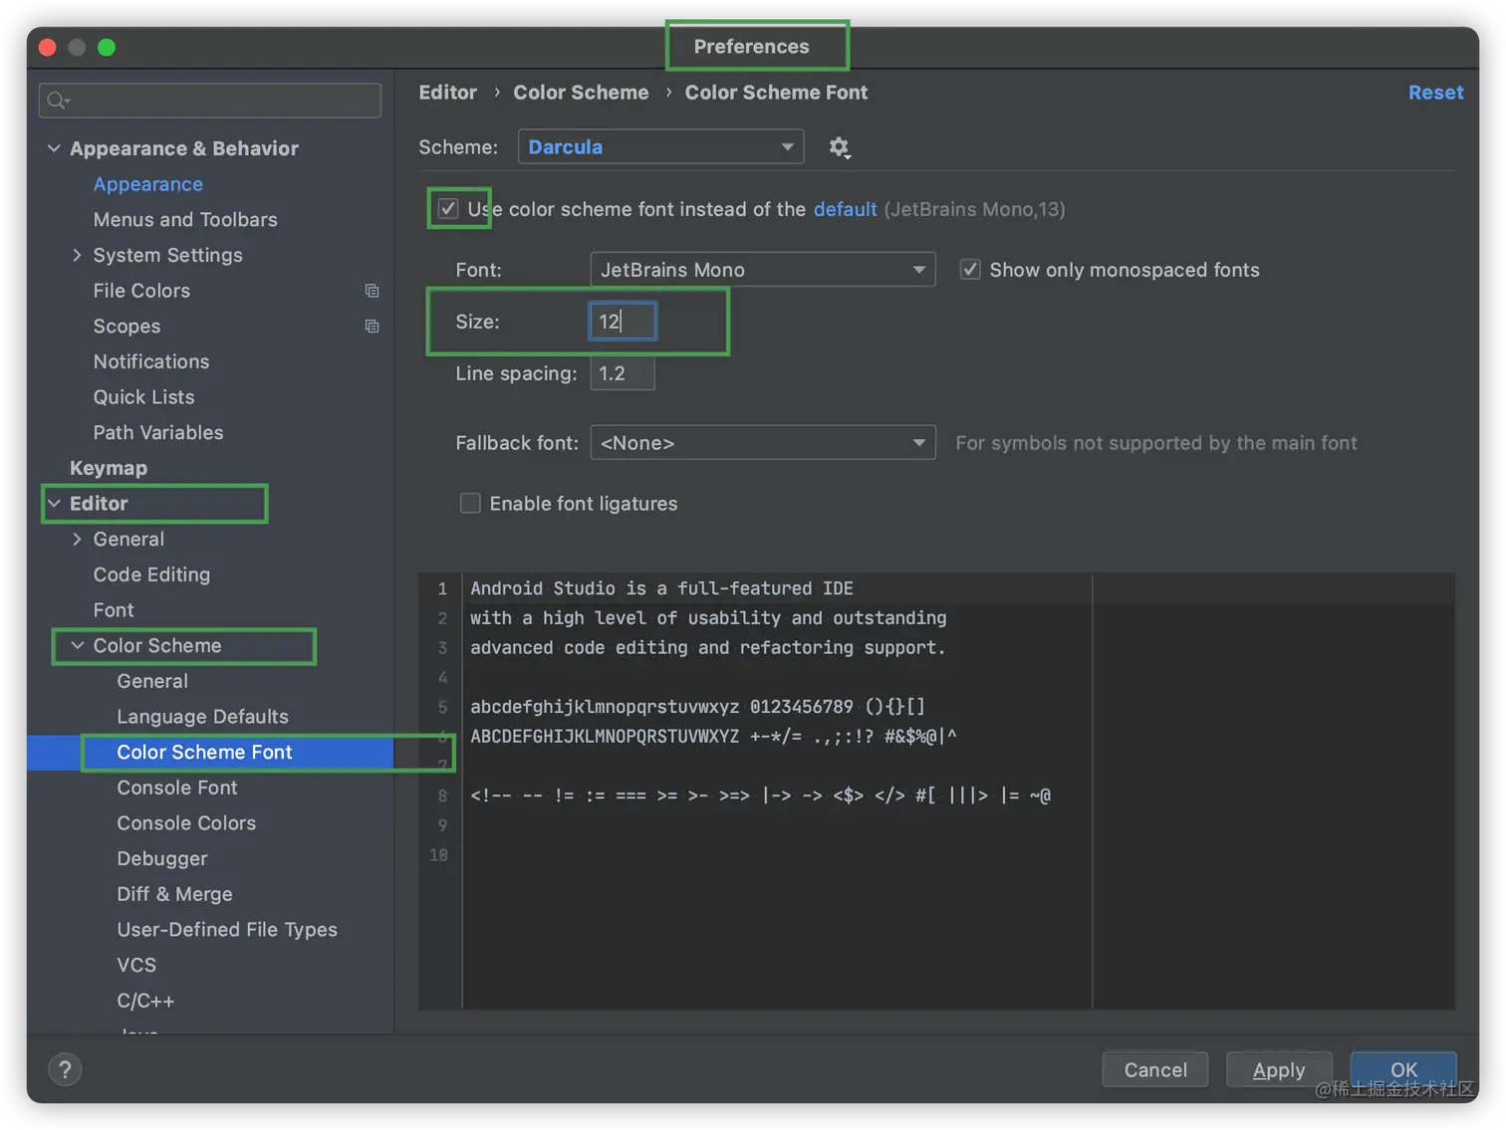Open Console Colors settings
The height and width of the screenshot is (1130, 1506).
[186, 823]
